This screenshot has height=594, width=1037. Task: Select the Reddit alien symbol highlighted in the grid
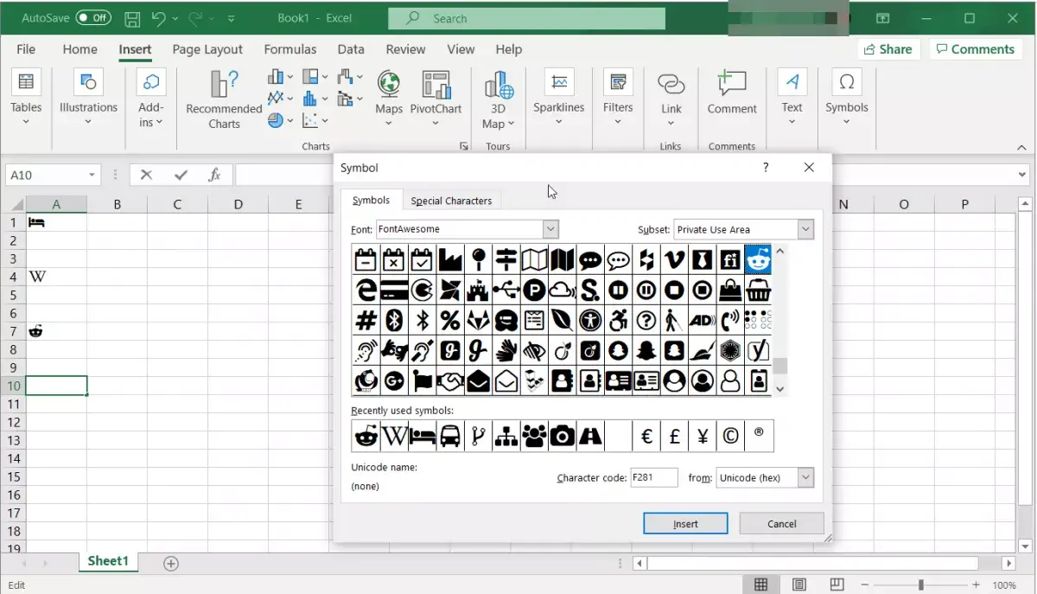[x=758, y=259]
